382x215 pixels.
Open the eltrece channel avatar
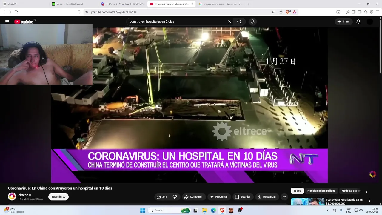(12, 196)
